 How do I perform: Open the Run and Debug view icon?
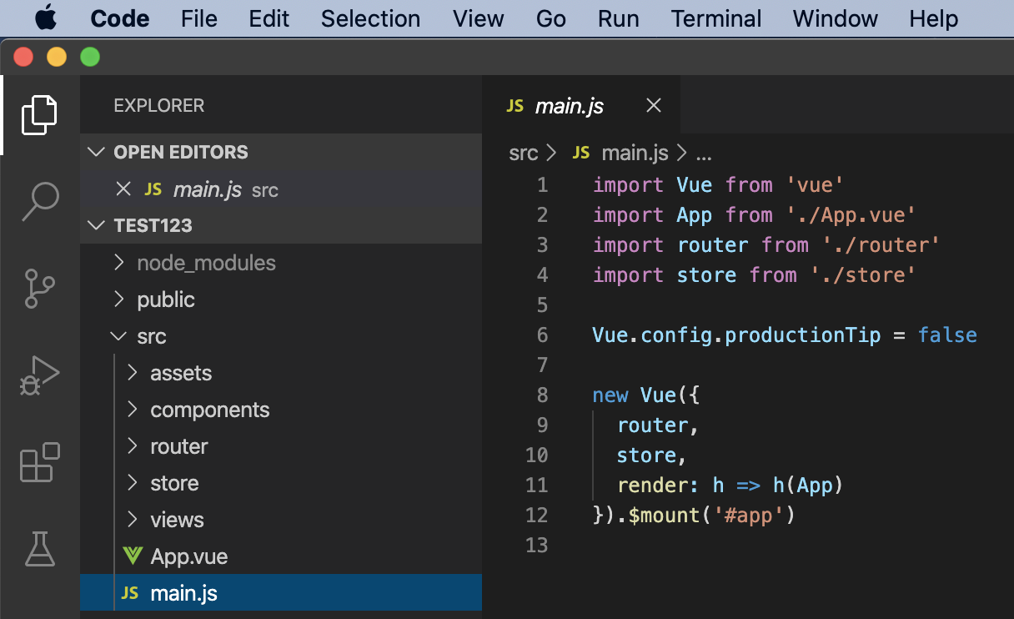click(39, 375)
